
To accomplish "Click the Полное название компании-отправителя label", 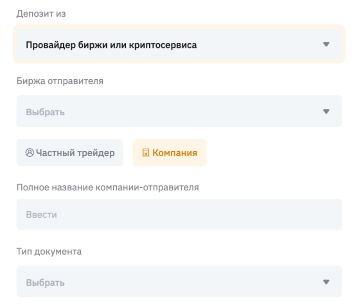I will click(x=107, y=187).
